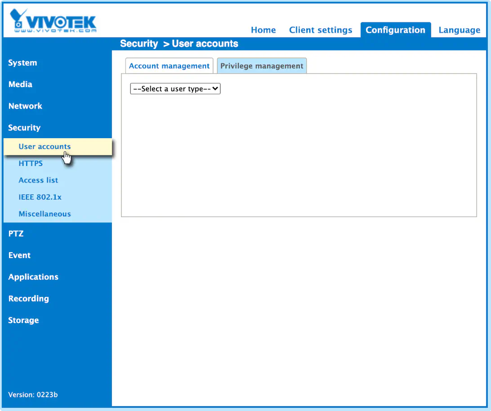Click the VIVOTEK logo
Screen dimensions: 491x411
[x=53, y=21]
